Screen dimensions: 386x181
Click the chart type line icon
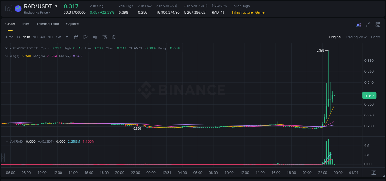pyautogui.click(x=86, y=37)
